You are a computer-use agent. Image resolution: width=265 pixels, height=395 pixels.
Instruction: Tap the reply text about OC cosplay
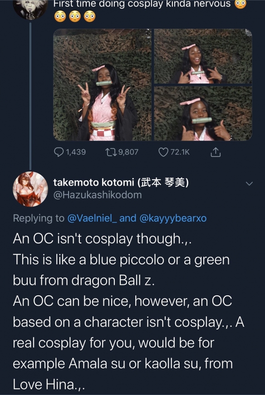click(128, 311)
